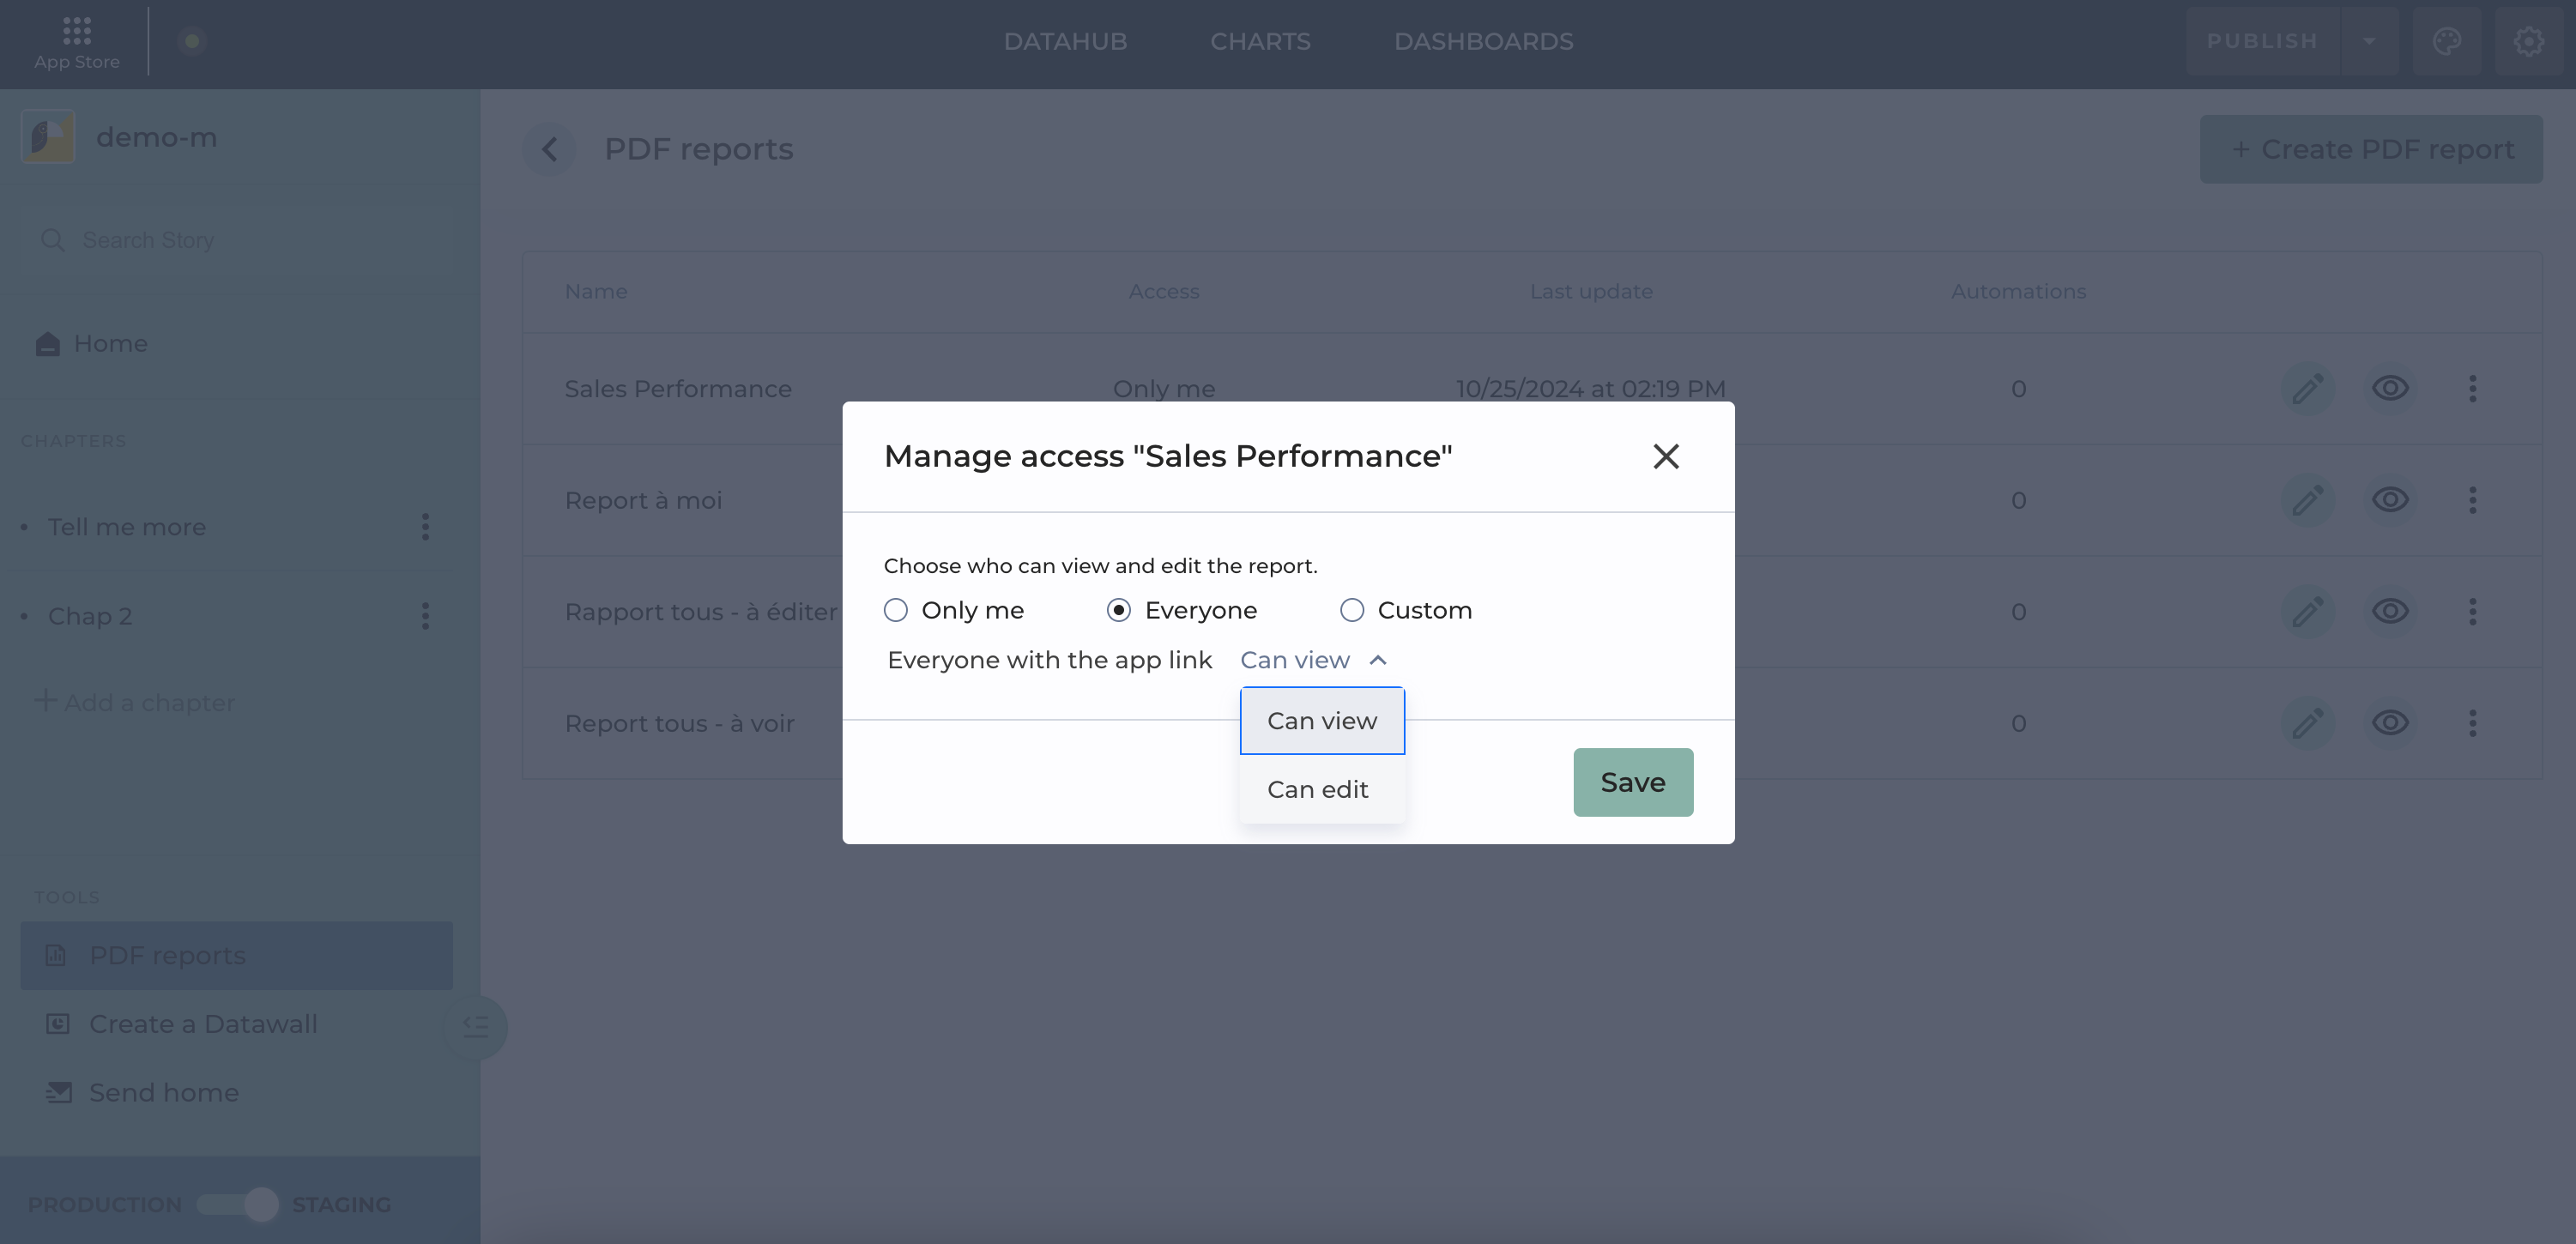The image size is (2576, 1244).
Task: Collapse the Can view permission dropdown
Action: click(x=1313, y=660)
